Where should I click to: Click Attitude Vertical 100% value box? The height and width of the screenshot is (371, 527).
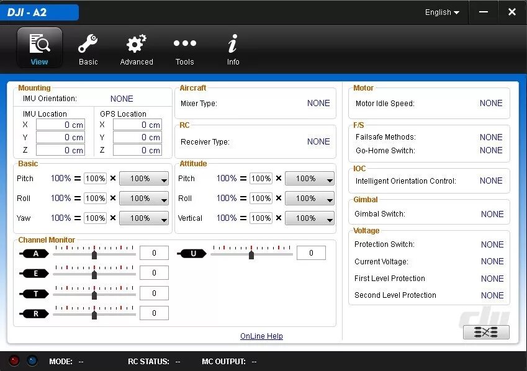(x=261, y=218)
